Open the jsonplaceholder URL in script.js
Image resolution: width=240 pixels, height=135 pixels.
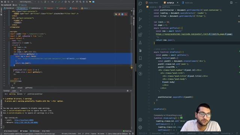pyautogui.click(x=194, y=34)
